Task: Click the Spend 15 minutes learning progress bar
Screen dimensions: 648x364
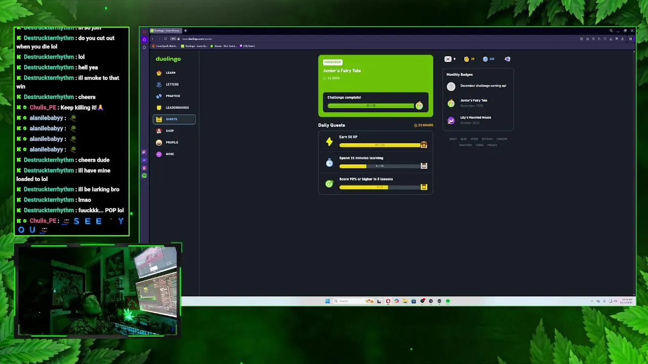Action: 380,166
